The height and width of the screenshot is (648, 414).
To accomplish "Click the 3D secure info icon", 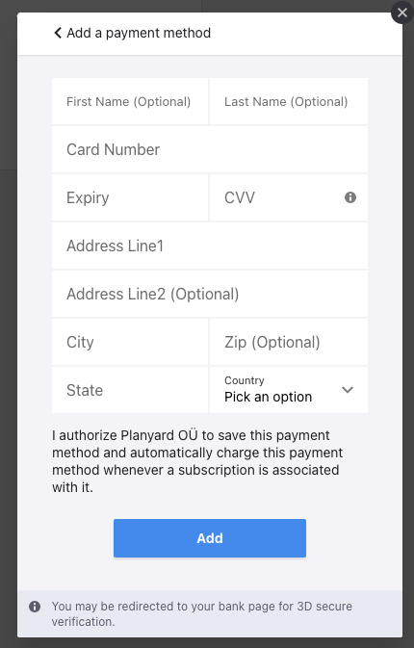I will point(35,607).
